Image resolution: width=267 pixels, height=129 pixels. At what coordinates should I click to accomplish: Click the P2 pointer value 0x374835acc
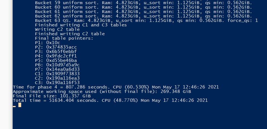click(x=62, y=47)
